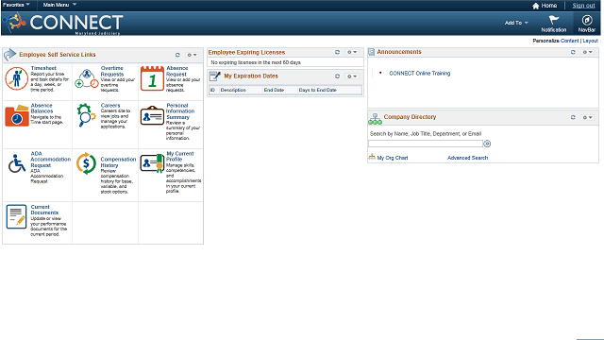Click the Company Directory search input field

click(426, 144)
